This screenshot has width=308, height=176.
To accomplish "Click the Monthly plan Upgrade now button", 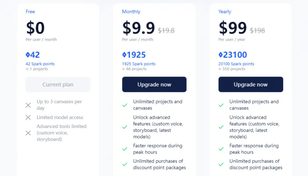I will click(x=154, y=85).
